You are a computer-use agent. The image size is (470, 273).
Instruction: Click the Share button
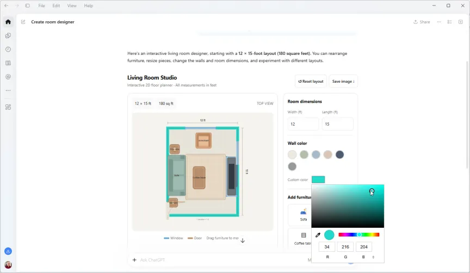422,22
